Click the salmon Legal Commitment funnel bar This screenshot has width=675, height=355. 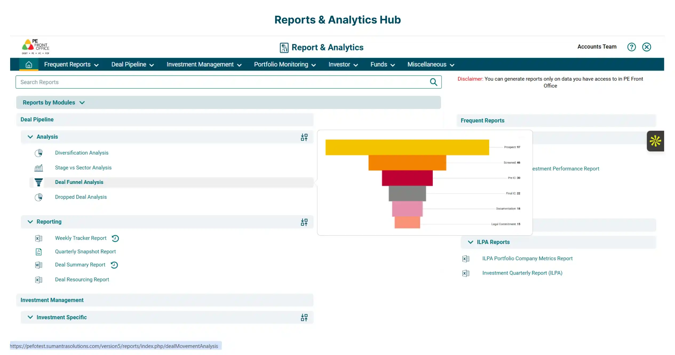click(x=407, y=222)
